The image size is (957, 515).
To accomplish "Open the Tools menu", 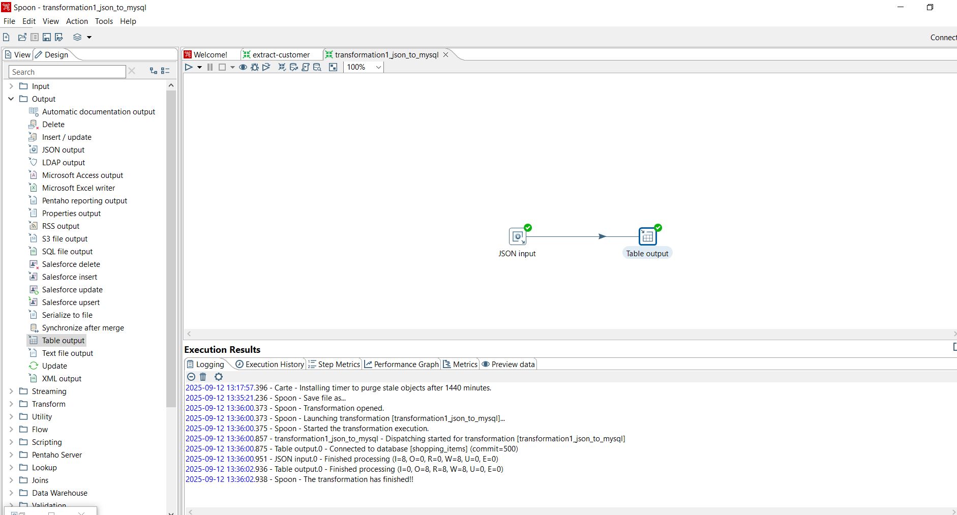I will [104, 21].
